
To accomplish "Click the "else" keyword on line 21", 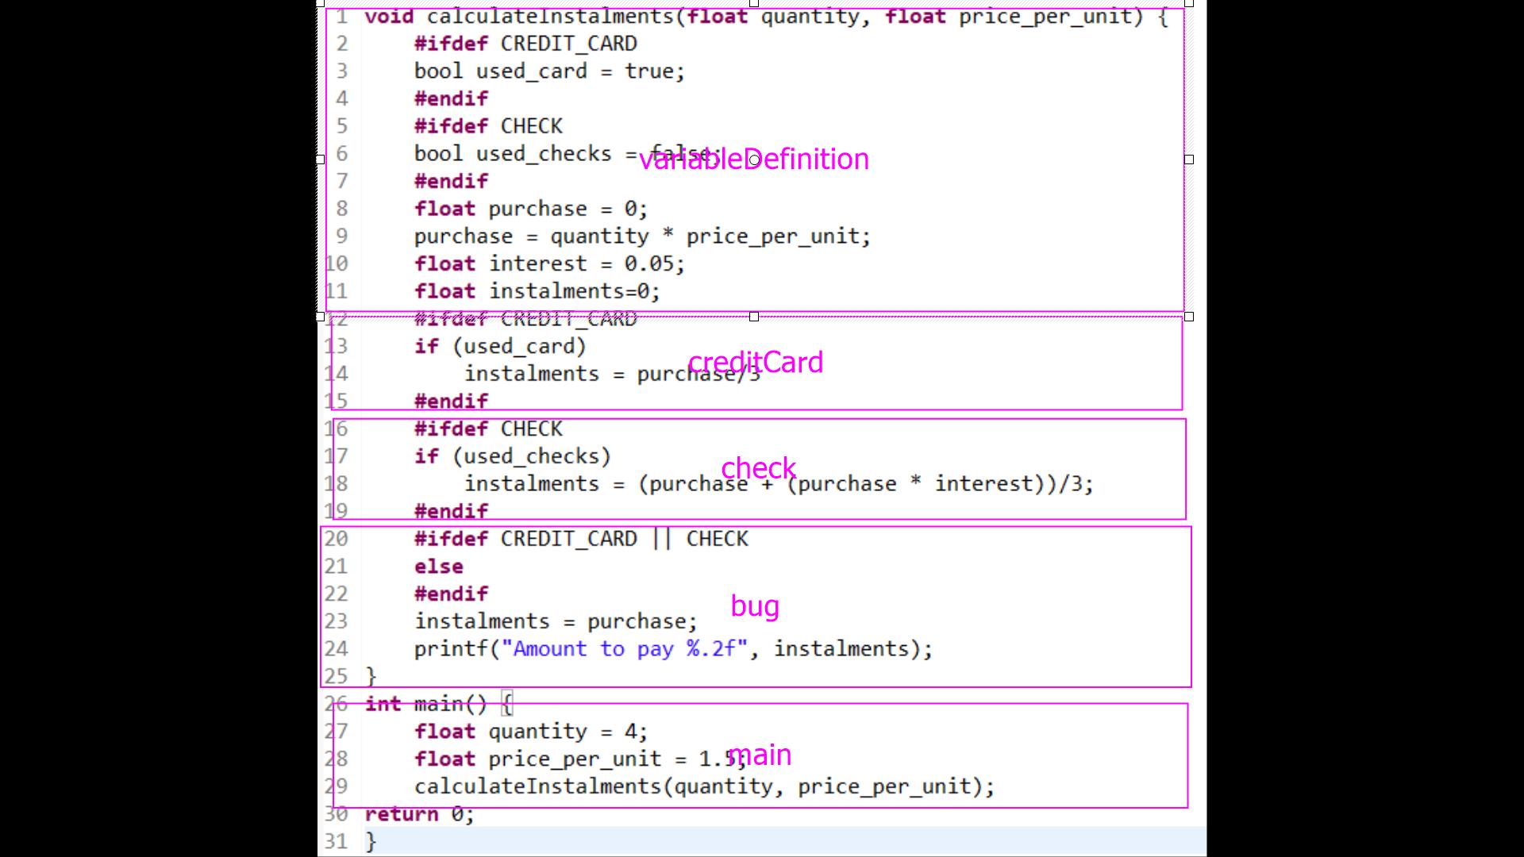I will (x=438, y=567).
